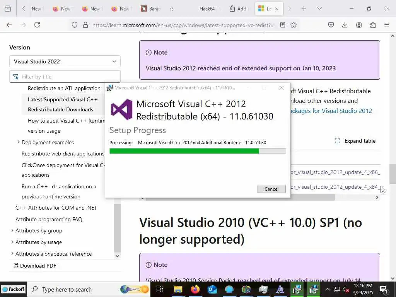Open File Explorer from the taskbar
This screenshot has height=297, width=396.
point(178,289)
